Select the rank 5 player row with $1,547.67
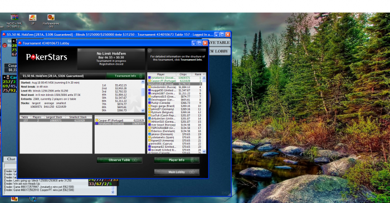This screenshot has width=390, height=203. (x=174, y=90)
